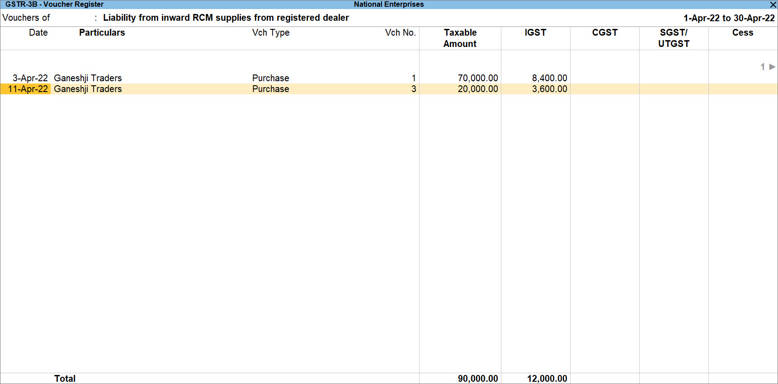Click the CGST column header

[605, 32]
